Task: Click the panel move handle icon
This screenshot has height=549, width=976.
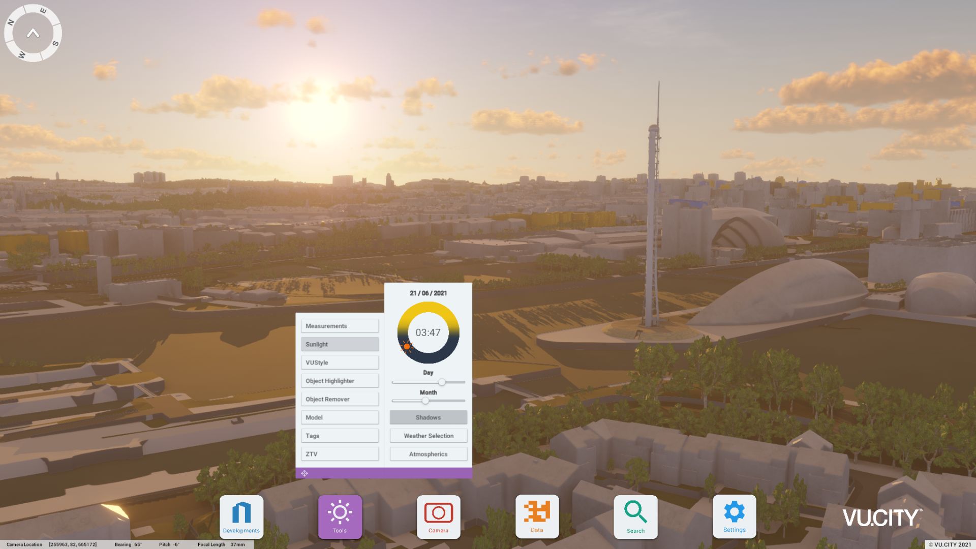Action: pos(304,473)
